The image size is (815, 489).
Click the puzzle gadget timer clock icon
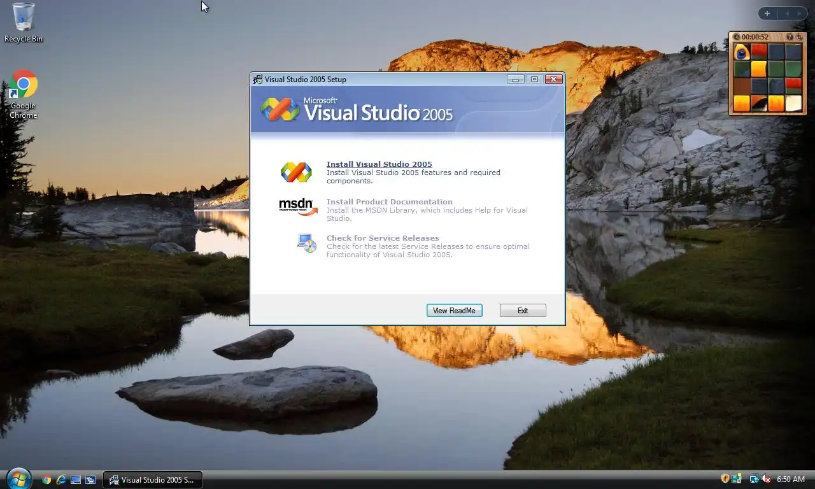coord(736,38)
